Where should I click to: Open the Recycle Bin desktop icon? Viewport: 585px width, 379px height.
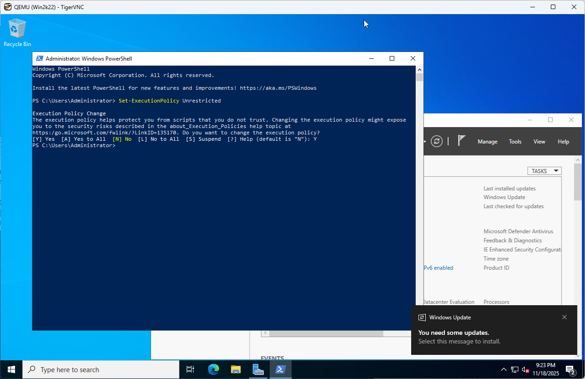tap(17, 33)
